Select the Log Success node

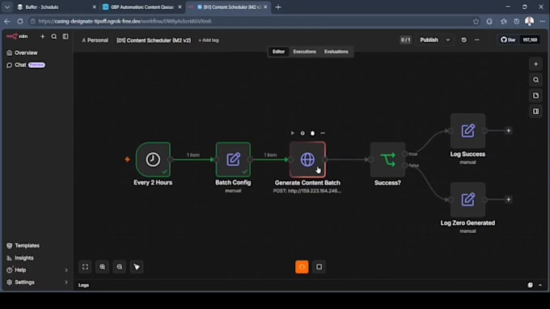point(468,131)
